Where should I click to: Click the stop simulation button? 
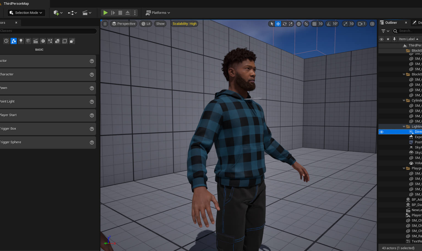(120, 13)
